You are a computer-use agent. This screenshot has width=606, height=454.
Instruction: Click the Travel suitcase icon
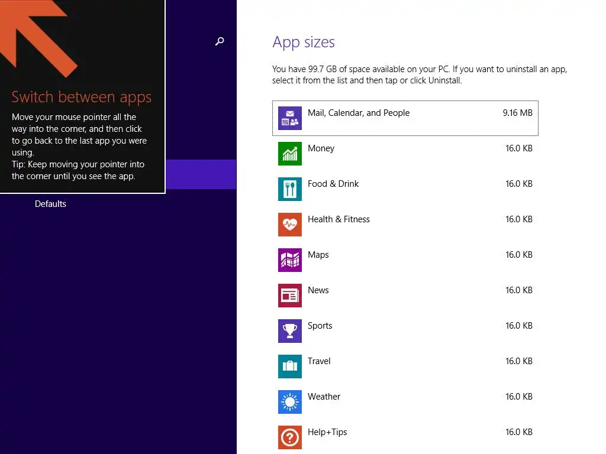point(290,367)
